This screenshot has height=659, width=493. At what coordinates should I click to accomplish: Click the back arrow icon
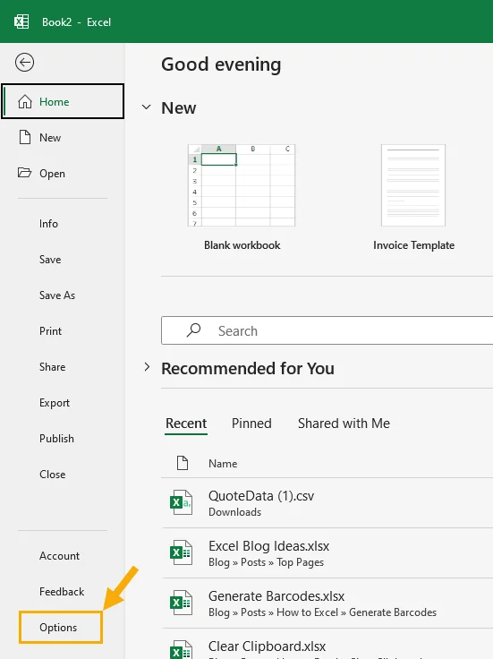coord(24,63)
